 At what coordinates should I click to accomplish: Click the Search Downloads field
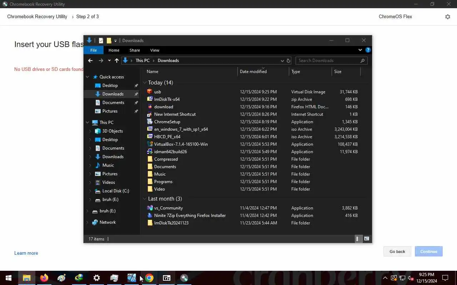coord(331,61)
